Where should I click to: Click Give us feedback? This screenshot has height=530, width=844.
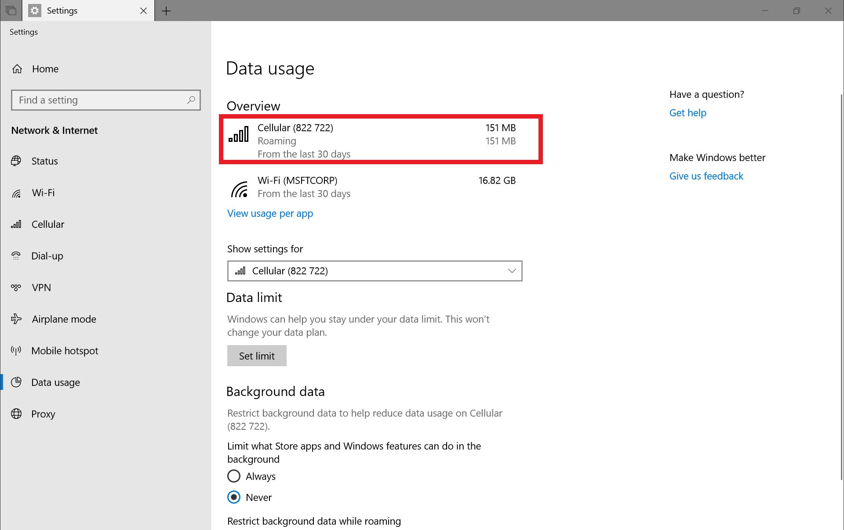[706, 176]
